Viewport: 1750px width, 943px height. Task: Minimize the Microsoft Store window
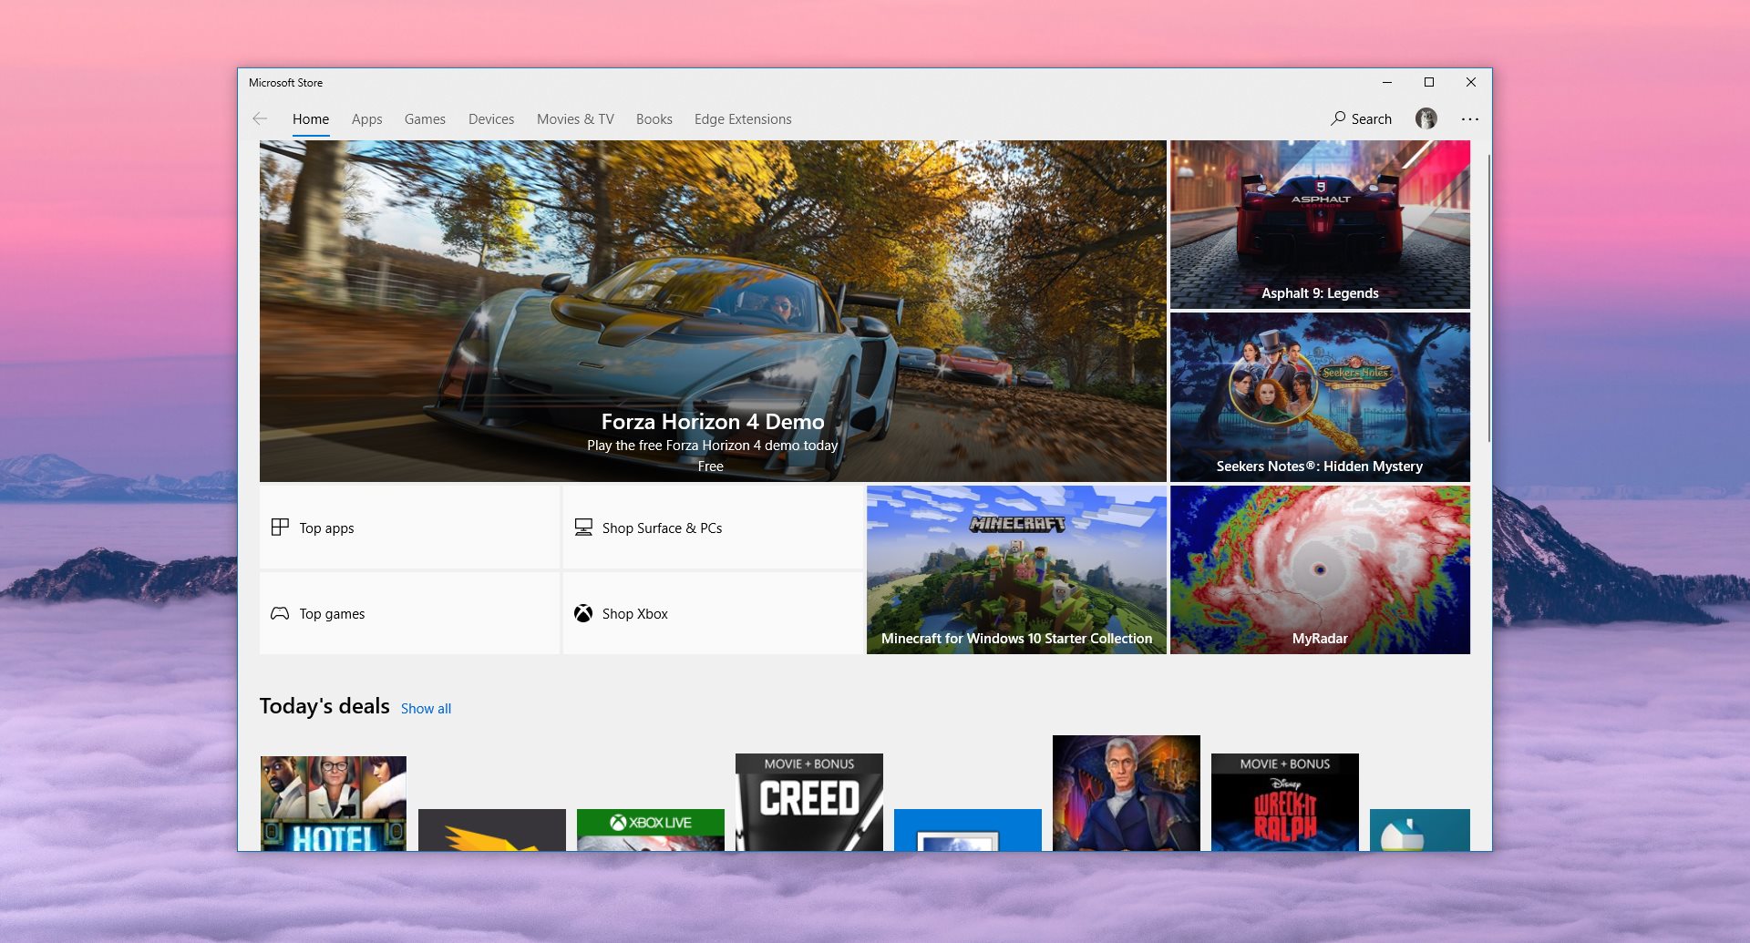coord(1387,82)
